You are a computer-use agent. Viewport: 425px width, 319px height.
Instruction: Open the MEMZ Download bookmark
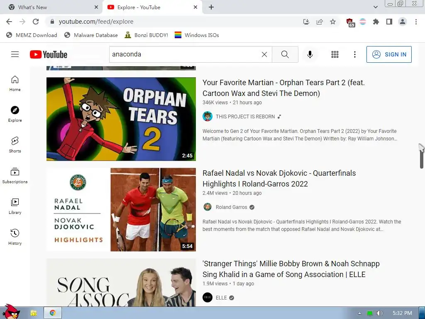(x=32, y=35)
